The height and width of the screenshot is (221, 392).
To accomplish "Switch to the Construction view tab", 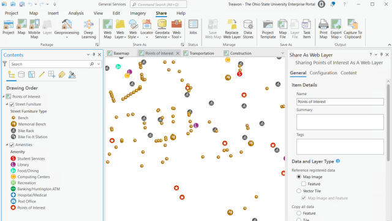I will [238, 53].
